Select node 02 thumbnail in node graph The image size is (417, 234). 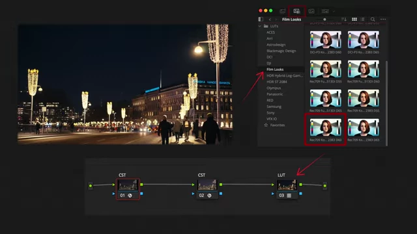tap(207, 185)
